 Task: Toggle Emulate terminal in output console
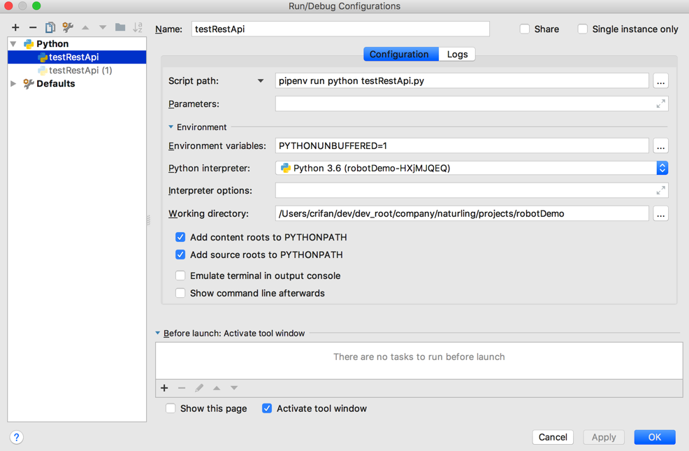point(180,275)
